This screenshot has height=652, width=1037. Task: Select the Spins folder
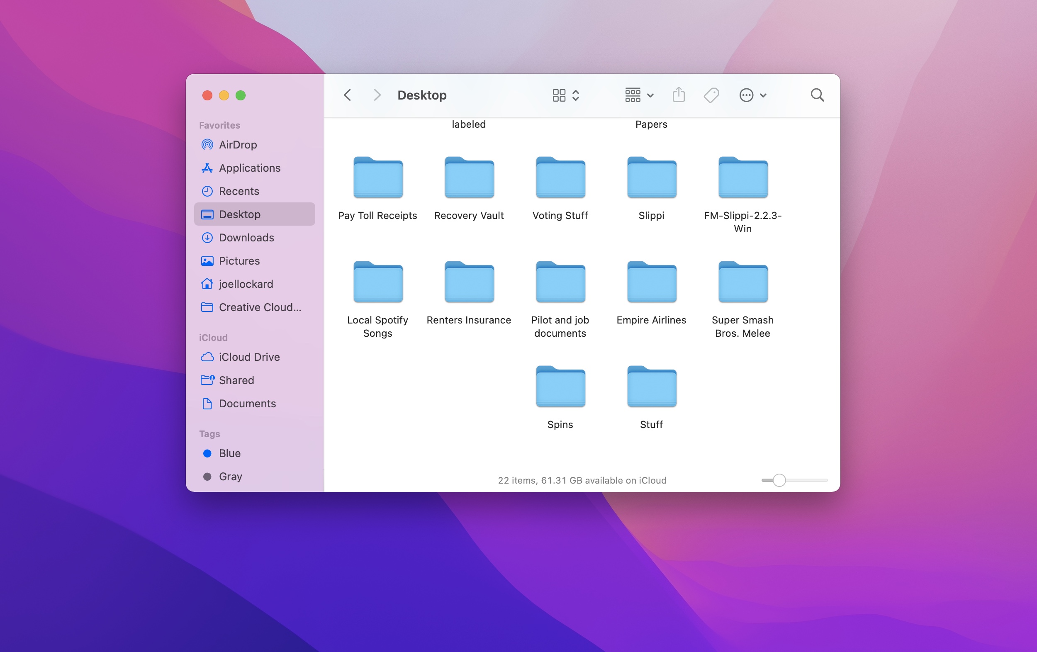pyautogui.click(x=560, y=386)
